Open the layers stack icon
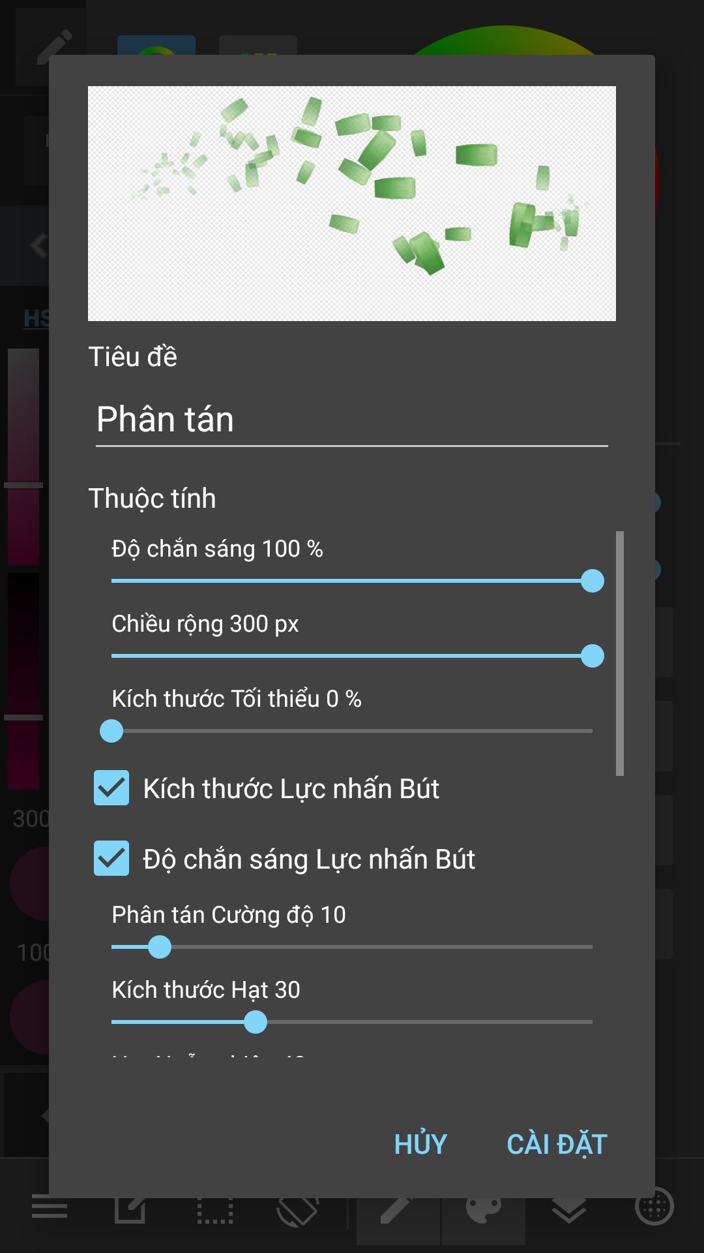This screenshot has width=704, height=1253. (x=568, y=1210)
